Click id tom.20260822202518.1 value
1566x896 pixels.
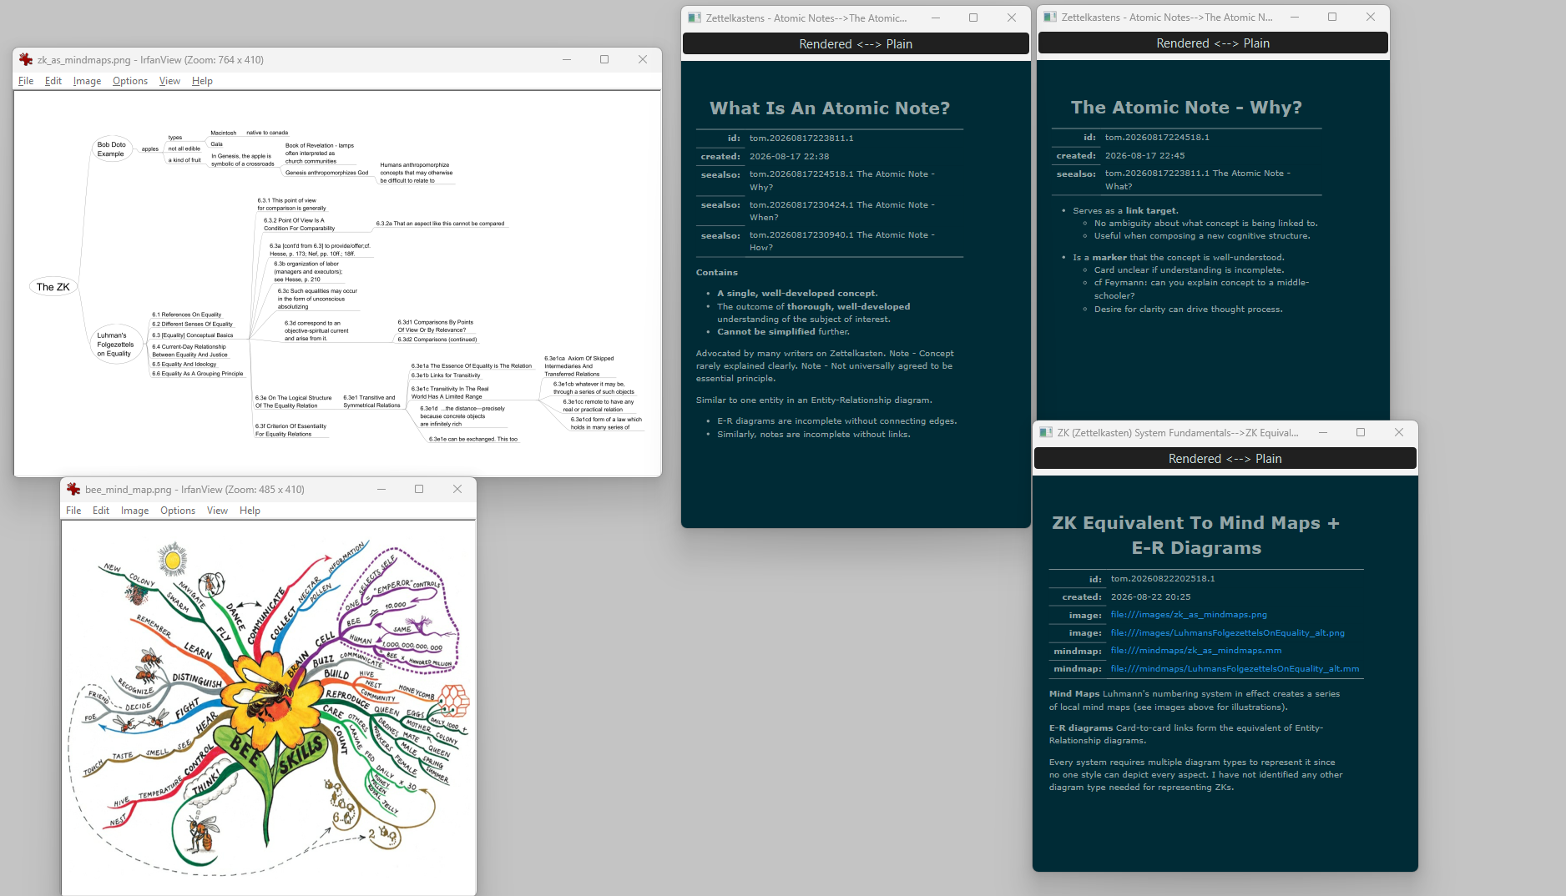[1163, 579]
